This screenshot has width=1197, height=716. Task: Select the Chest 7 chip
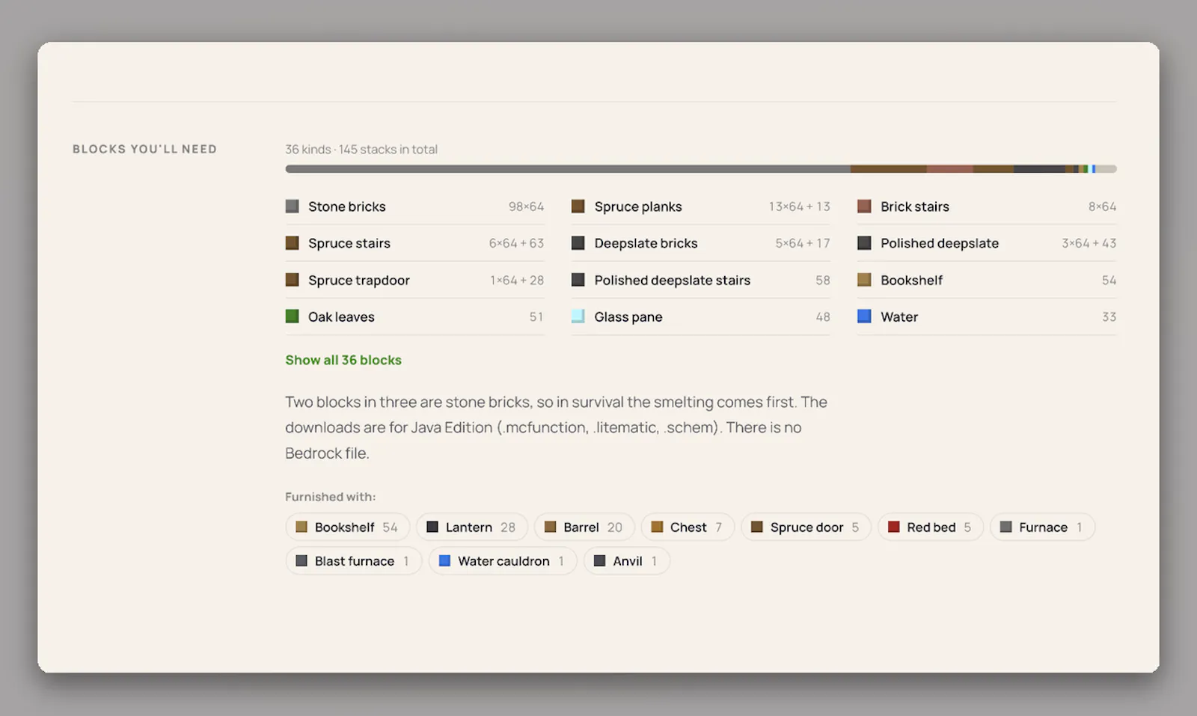point(688,527)
